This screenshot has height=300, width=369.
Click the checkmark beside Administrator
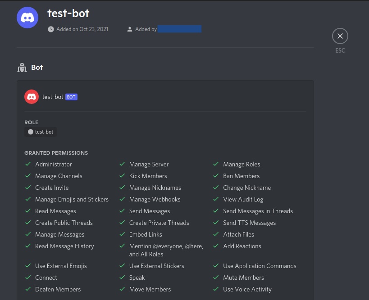(x=28, y=164)
